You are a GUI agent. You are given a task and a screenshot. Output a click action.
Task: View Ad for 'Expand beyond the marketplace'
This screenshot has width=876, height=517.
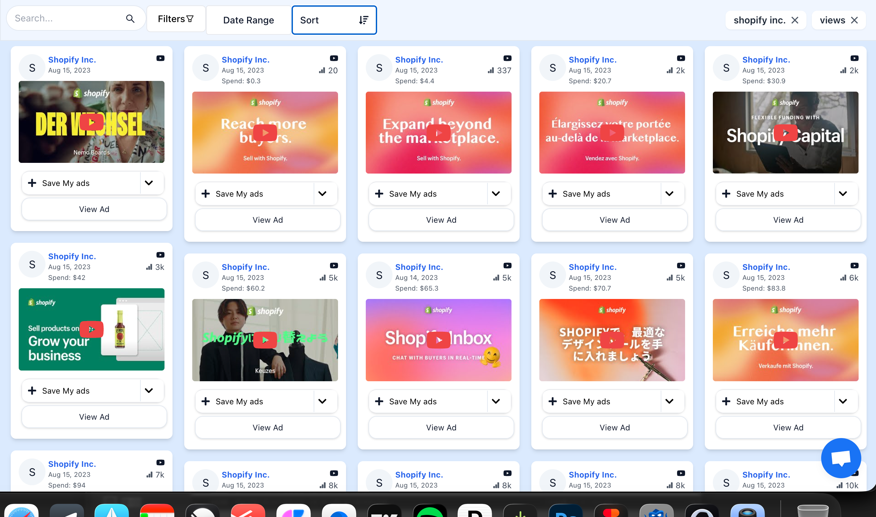coord(441,220)
